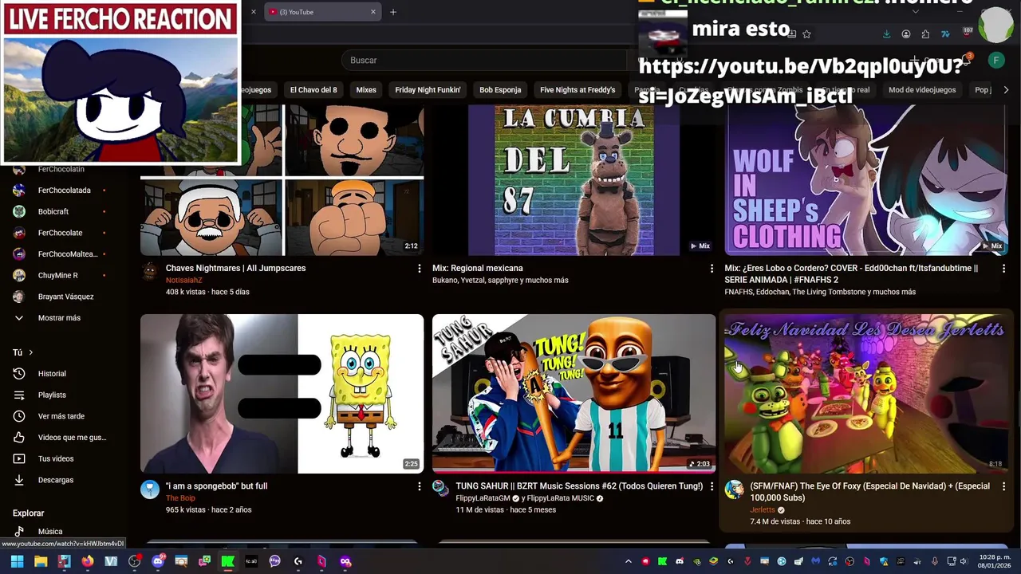
Task: Open the YouTube account avatar menu
Action: pos(996,60)
